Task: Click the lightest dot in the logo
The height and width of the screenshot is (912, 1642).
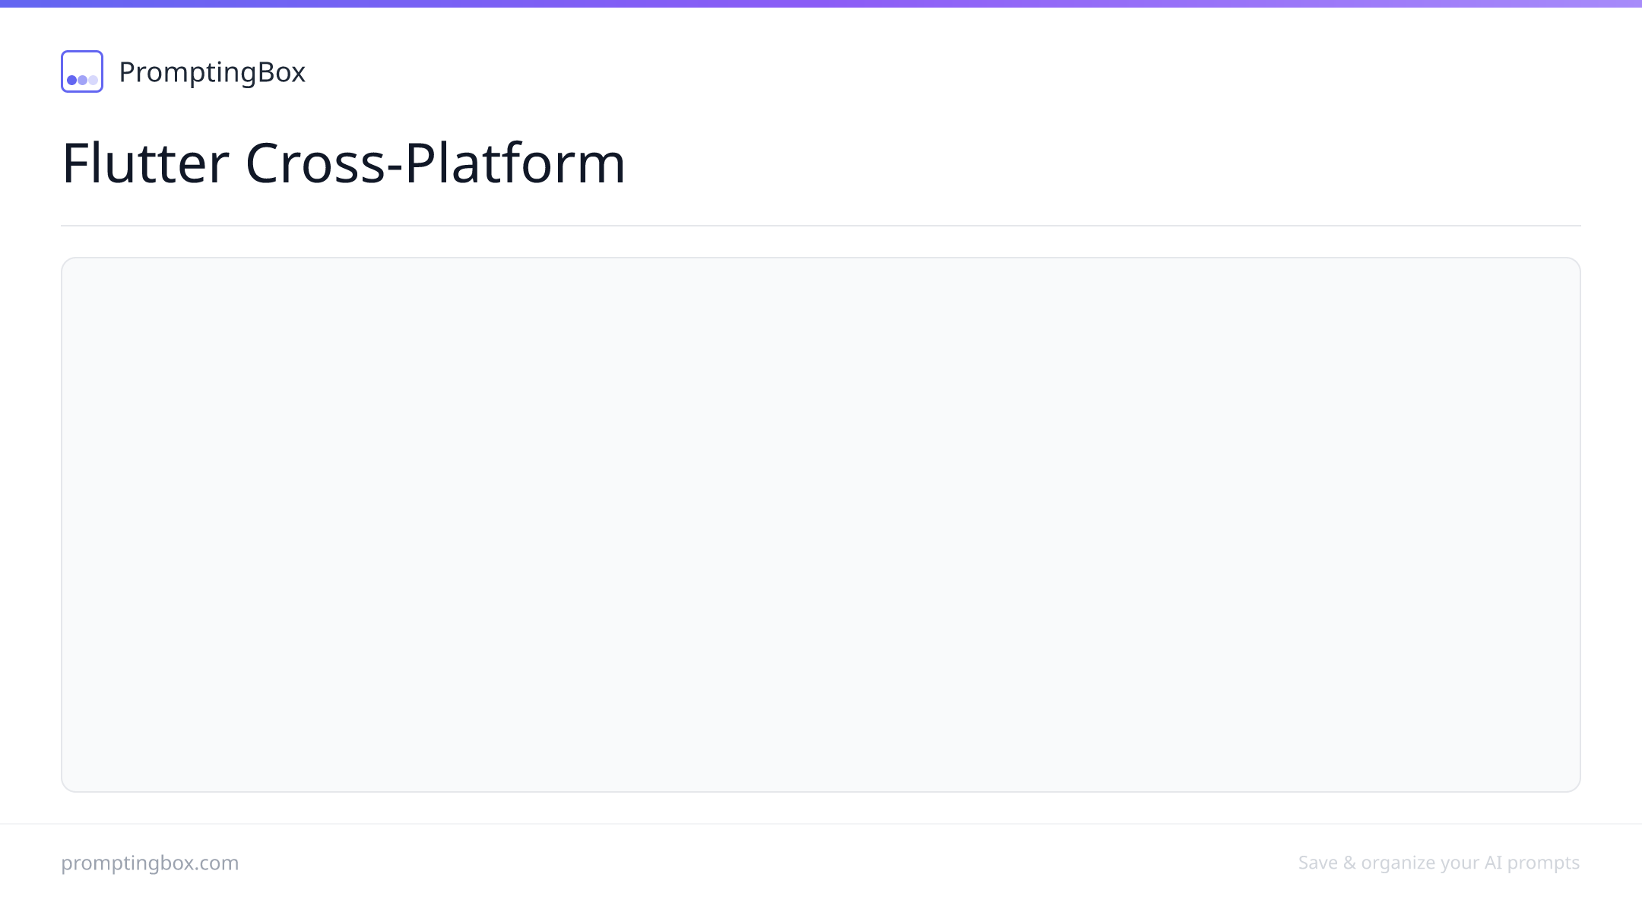Action: (93, 80)
